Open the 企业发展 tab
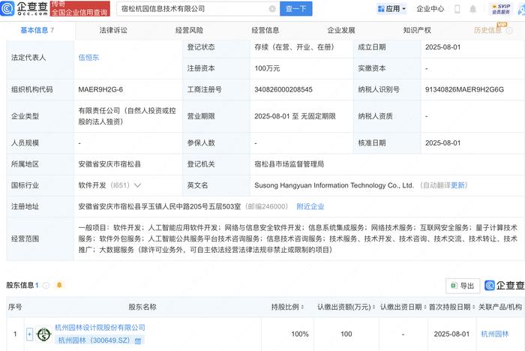The height and width of the screenshot is (351, 525). tap(341, 31)
